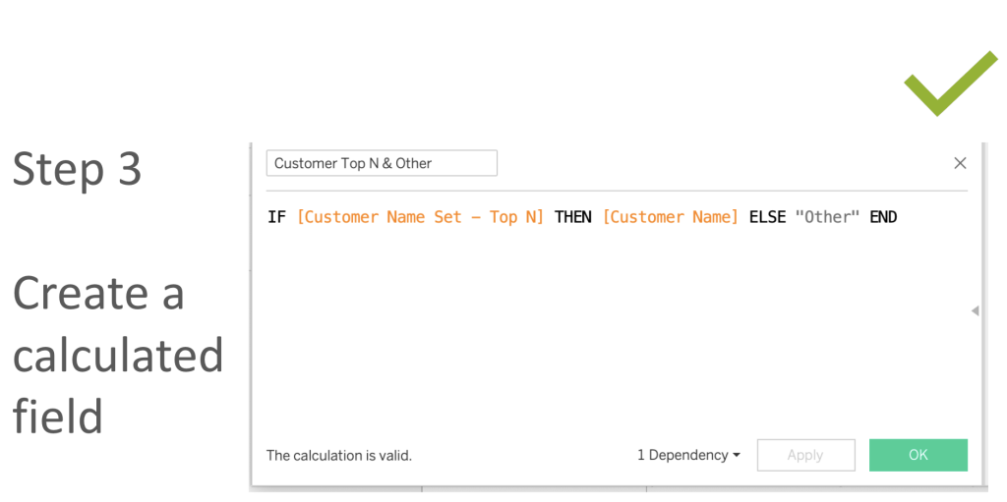Place cursor on the THEN keyword
Screen dimensions: 1007x502
click(x=573, y=217)
